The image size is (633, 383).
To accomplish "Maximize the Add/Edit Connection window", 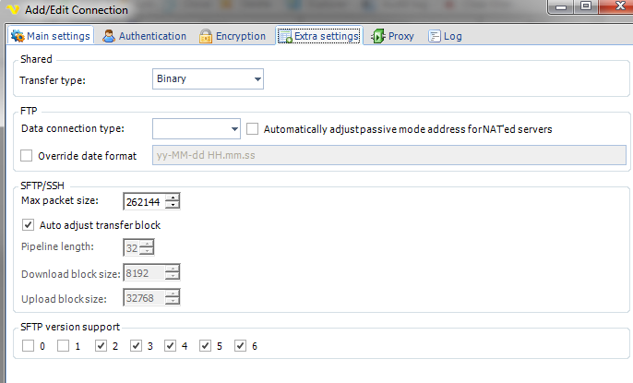I will coord(585,7).
